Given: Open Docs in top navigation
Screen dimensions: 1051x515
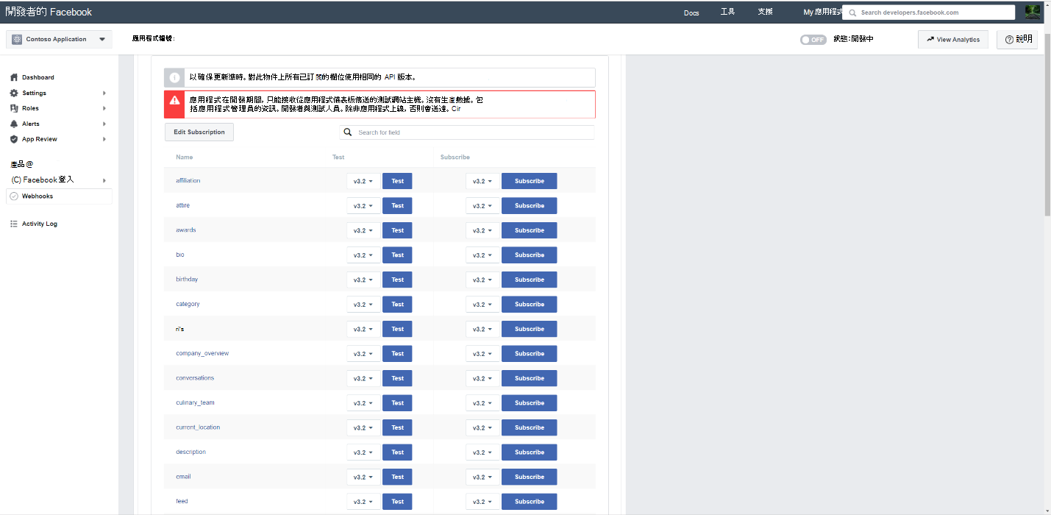Looking at the screenshot, I should pyautogui.click(x=691, y=13).
